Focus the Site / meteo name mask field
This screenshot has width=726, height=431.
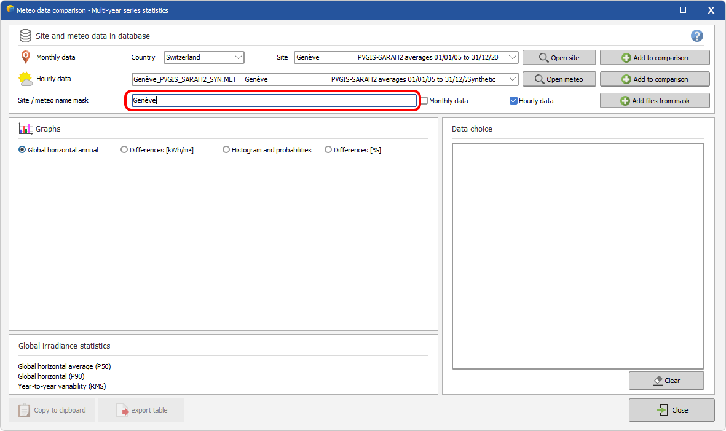tap(274, 100)
